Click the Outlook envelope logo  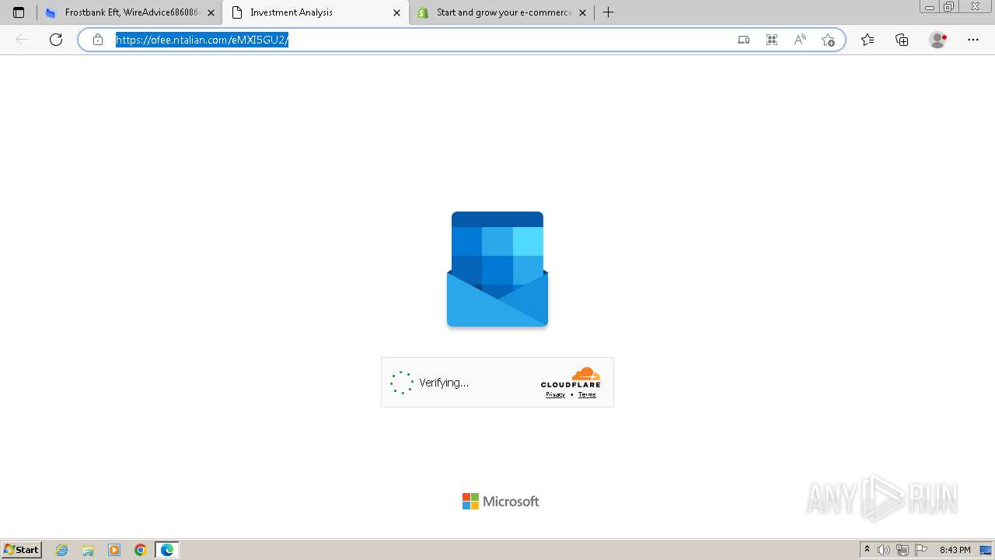click(x=497, y=269)
